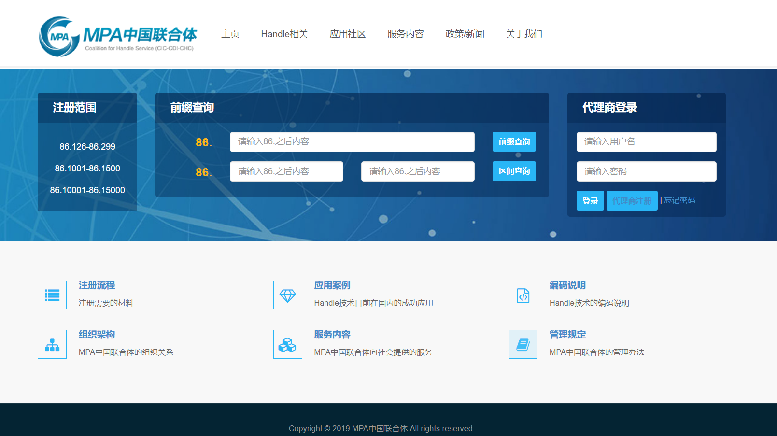
Task: Open the 注册流程 list icon
Action: coord(52,295)
